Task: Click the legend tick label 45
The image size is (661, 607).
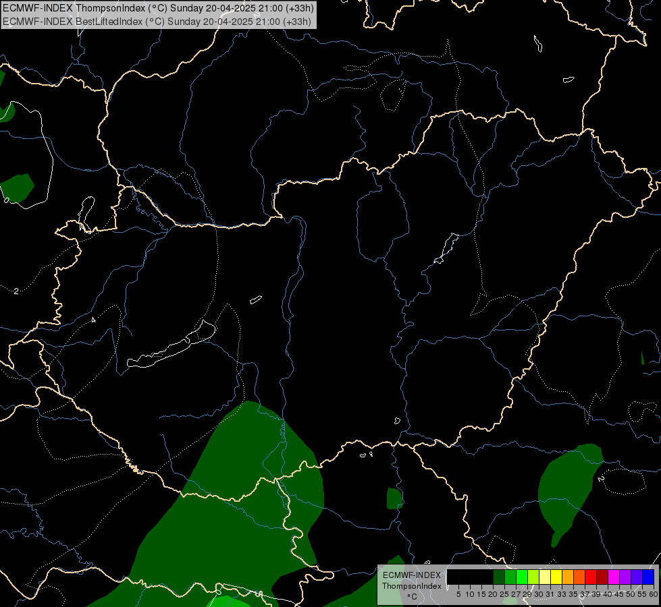Action: tap(619, 594)
